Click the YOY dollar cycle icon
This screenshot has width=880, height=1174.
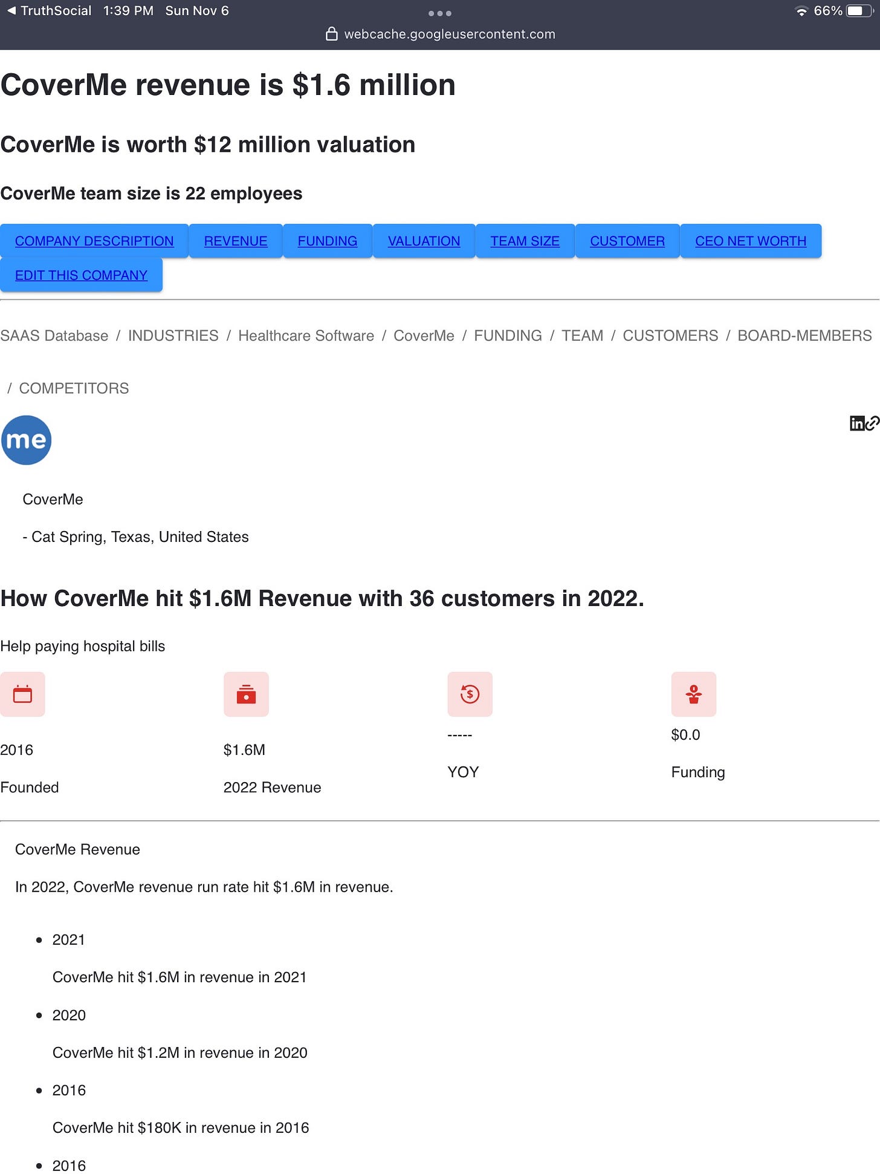coord(470,694)
